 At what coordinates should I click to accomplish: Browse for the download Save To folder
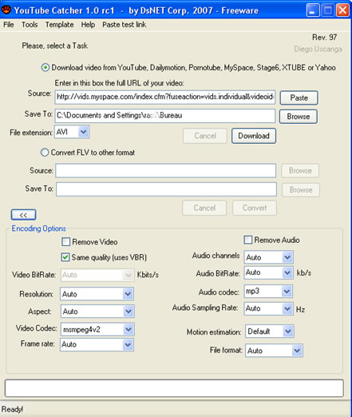tap(299, 117)
